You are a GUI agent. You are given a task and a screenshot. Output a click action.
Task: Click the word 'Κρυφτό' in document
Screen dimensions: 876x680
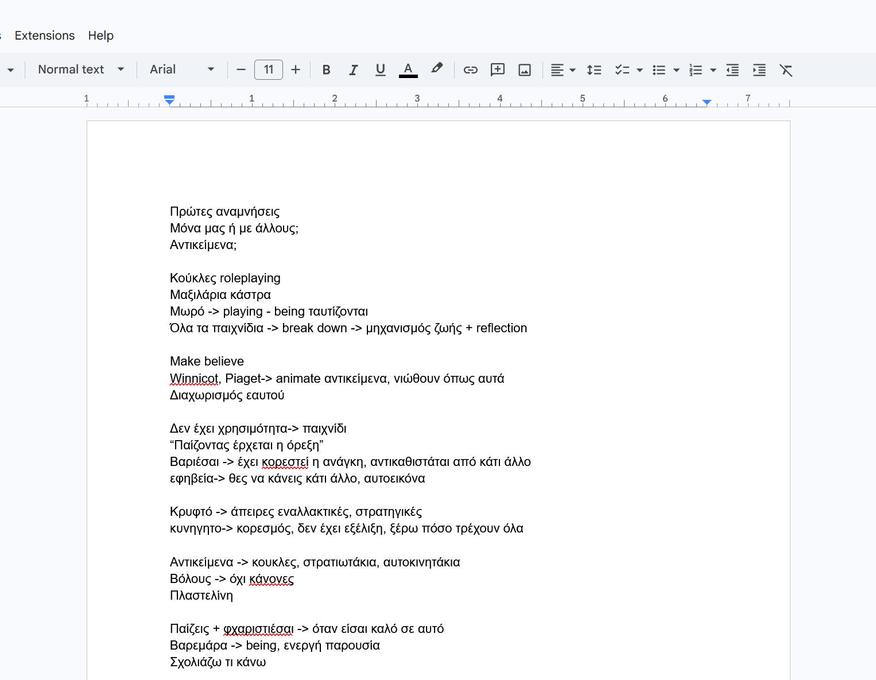click(191, 512)
